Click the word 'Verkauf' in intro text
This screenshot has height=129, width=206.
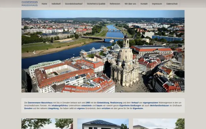pyautogui.click(x=135, y=103)
